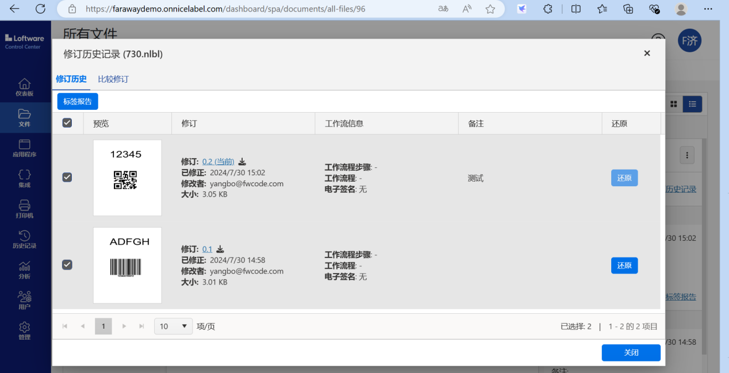Open the Integrations (集成) sidebar icon
The height and width of the screenshot is (373, 729).
coord(24,179)
